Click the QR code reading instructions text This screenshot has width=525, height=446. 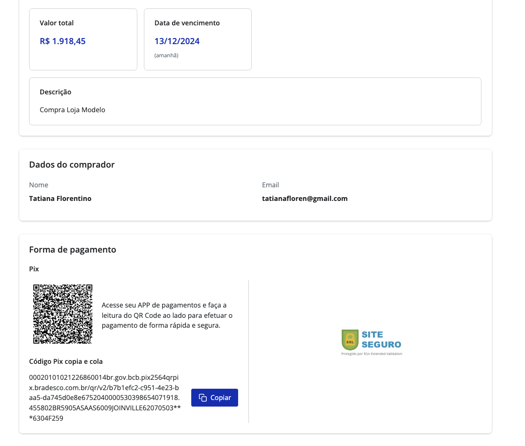point(167,315)
